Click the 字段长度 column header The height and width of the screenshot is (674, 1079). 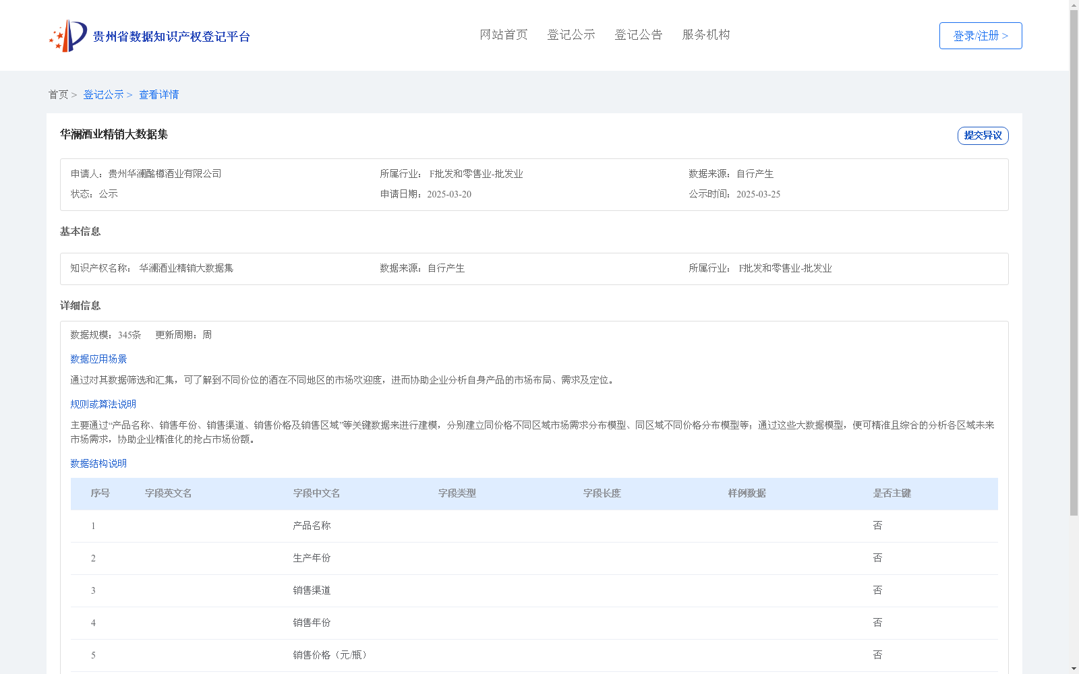(x=602, y=493)
